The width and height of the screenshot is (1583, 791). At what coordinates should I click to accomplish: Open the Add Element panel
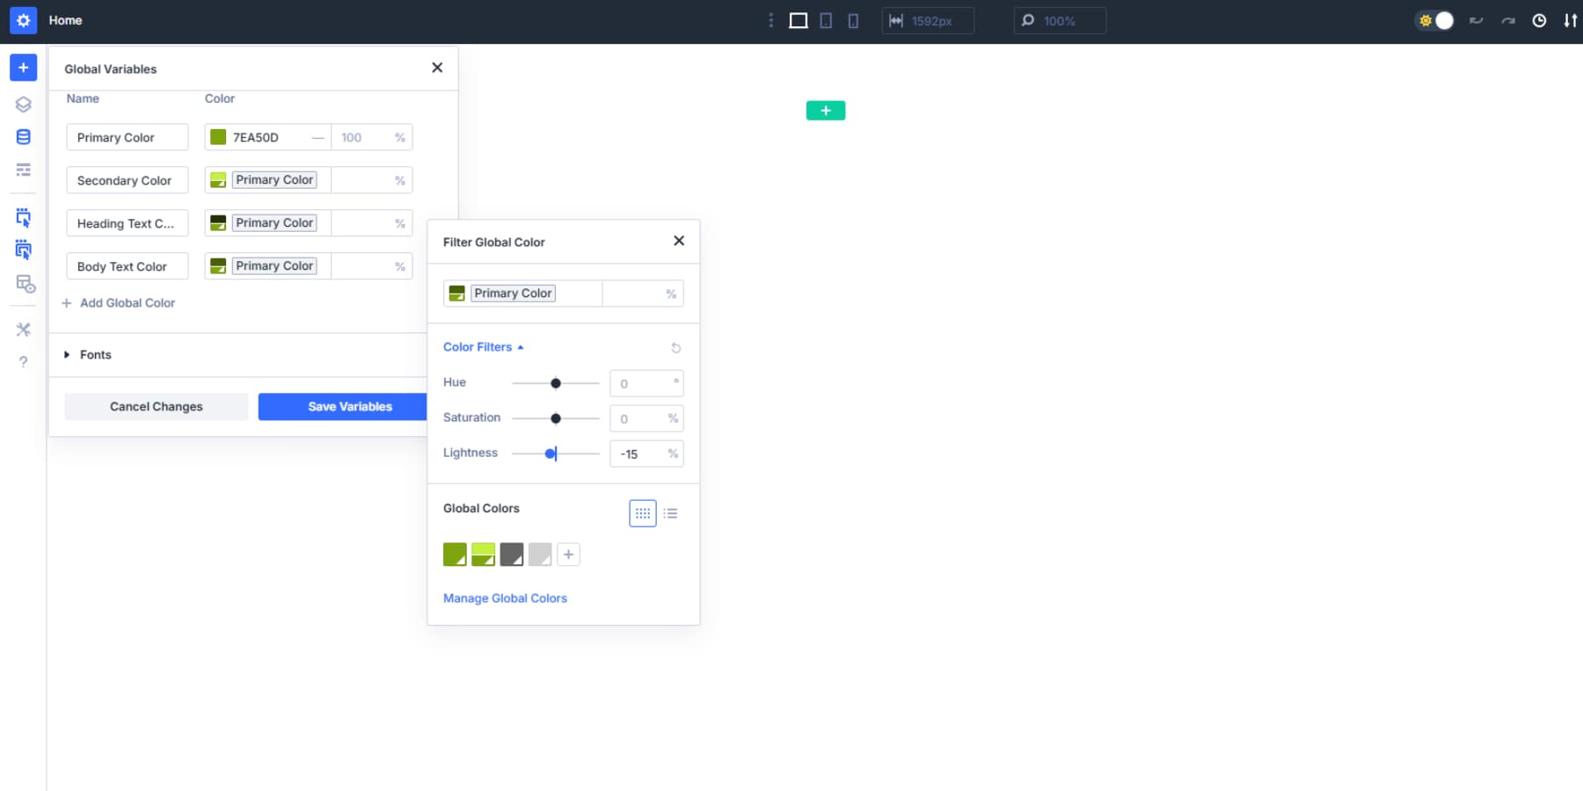point(23,67)
